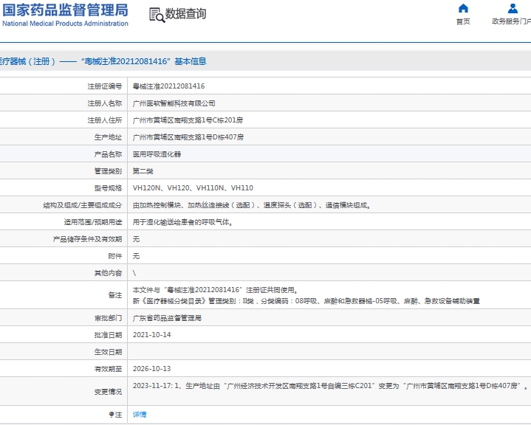Select the approving department 广东省药品监督管理局
This screenshot has width=531, height=425.
tap(167, 318)
